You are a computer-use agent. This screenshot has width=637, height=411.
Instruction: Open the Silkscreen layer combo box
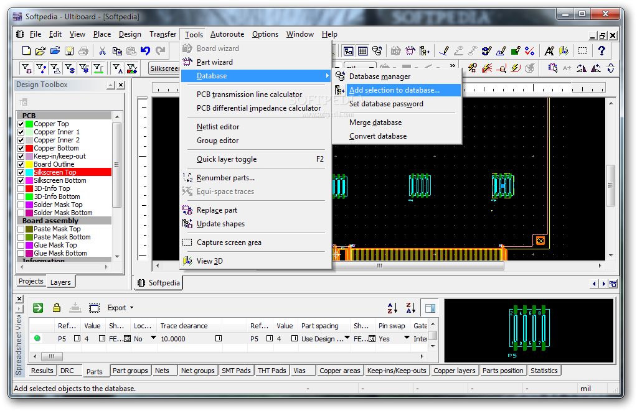[x=164, y=68]
